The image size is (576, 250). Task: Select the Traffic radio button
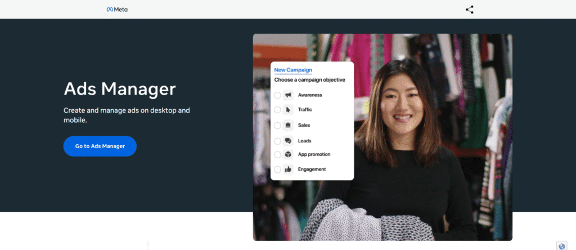(277, 110)
